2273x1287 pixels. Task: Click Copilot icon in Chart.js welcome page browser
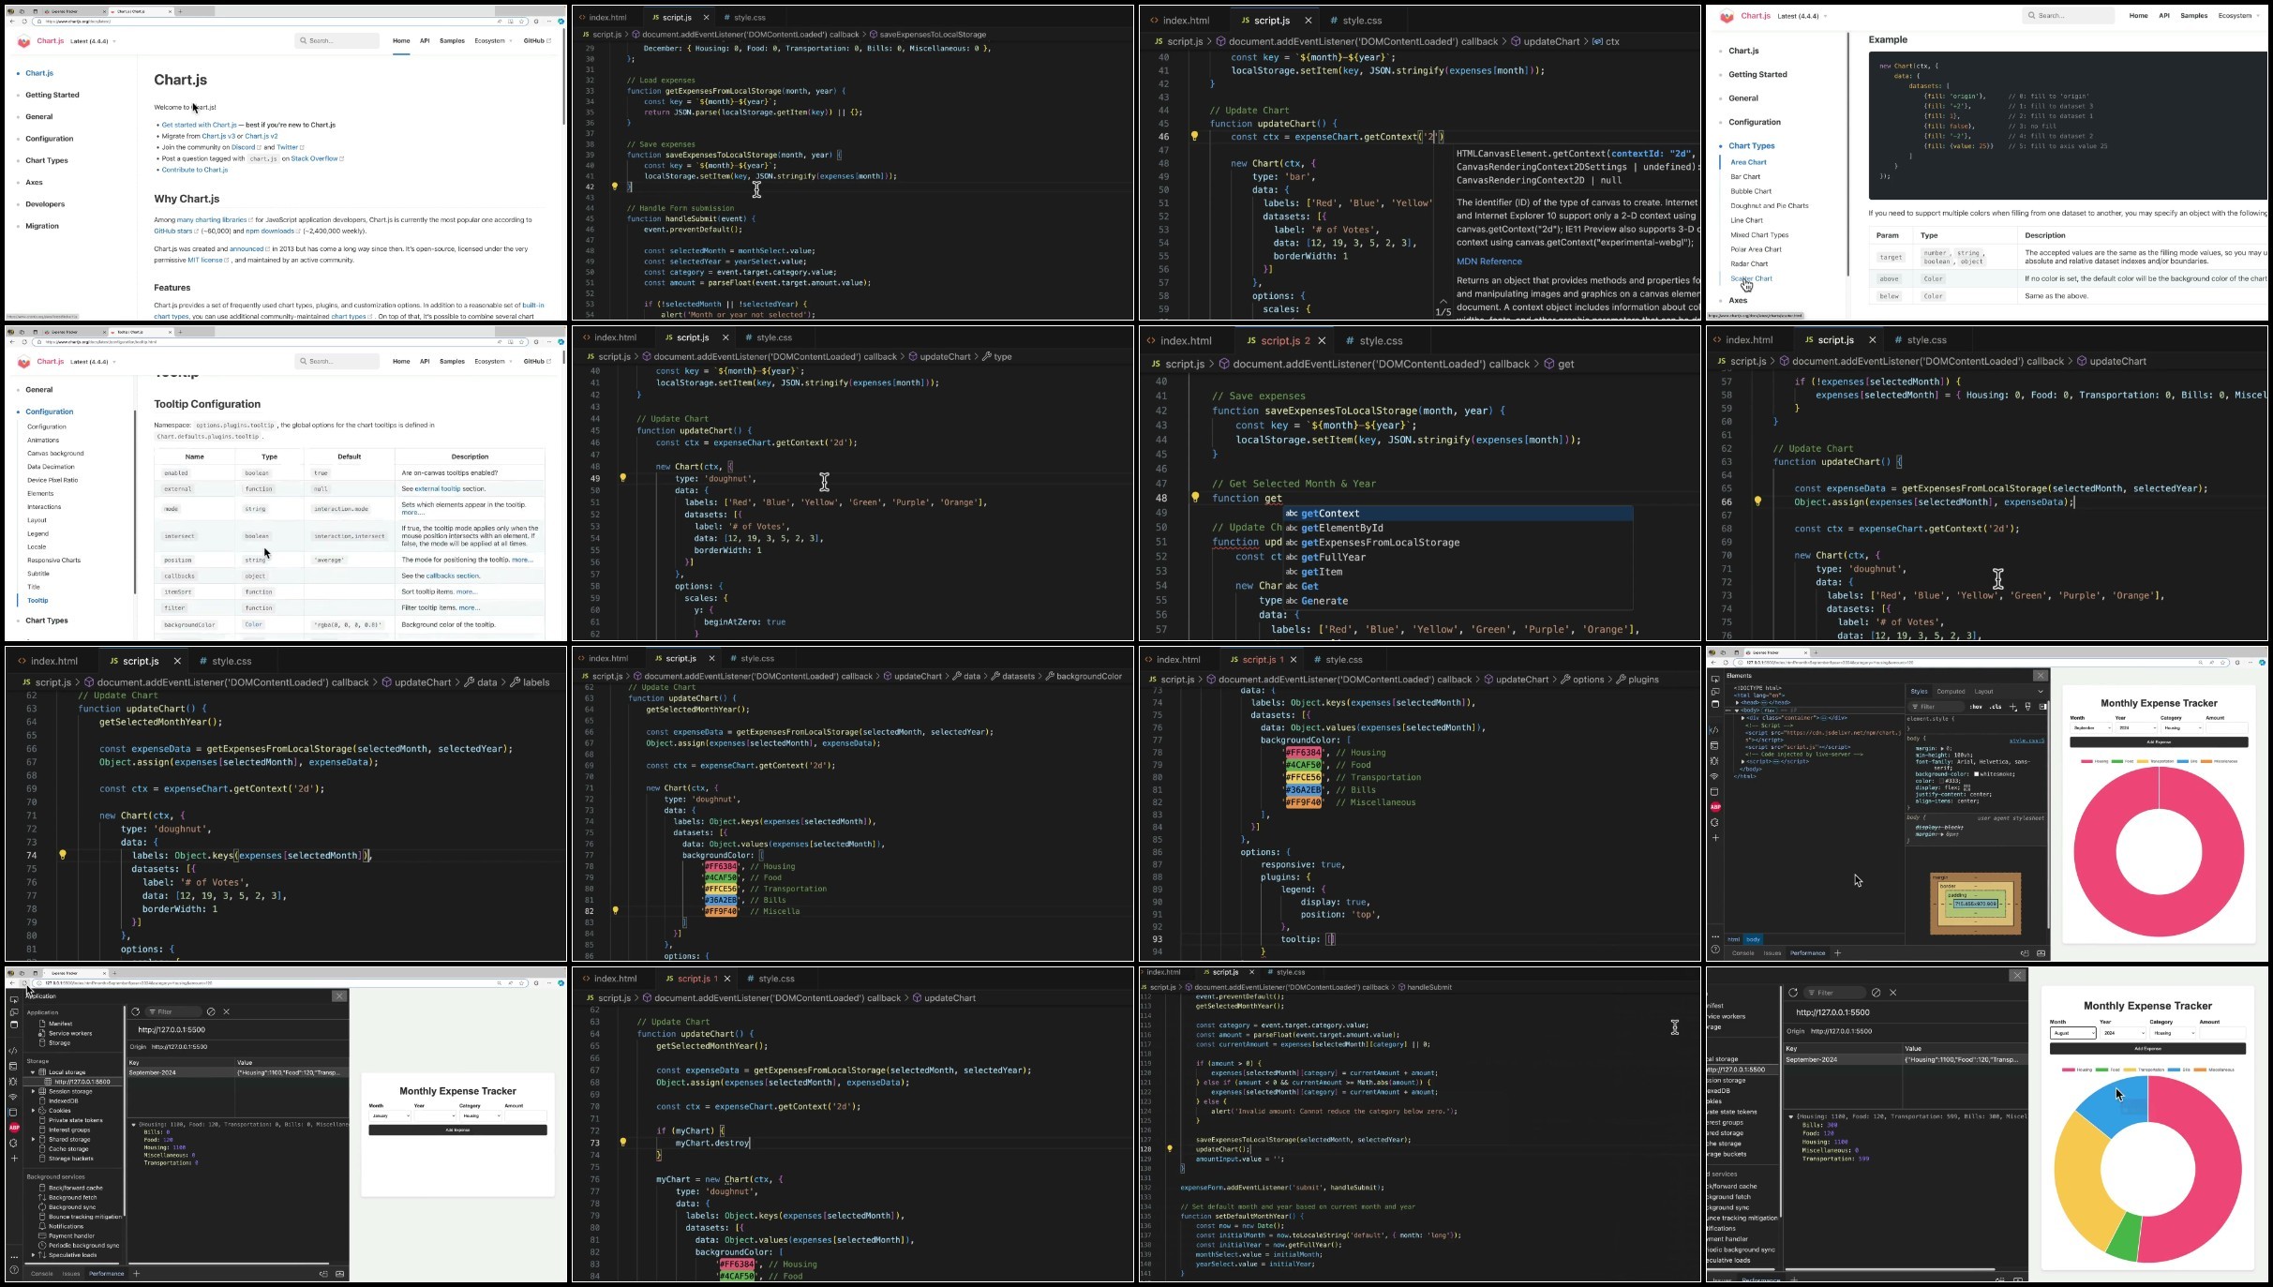(x=561, y=22)
